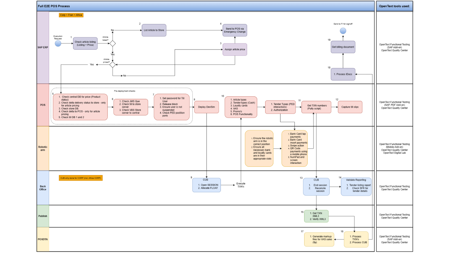Click the orange Corp + Fran + Africa badge
450x253 pixels.
point(70,15)
